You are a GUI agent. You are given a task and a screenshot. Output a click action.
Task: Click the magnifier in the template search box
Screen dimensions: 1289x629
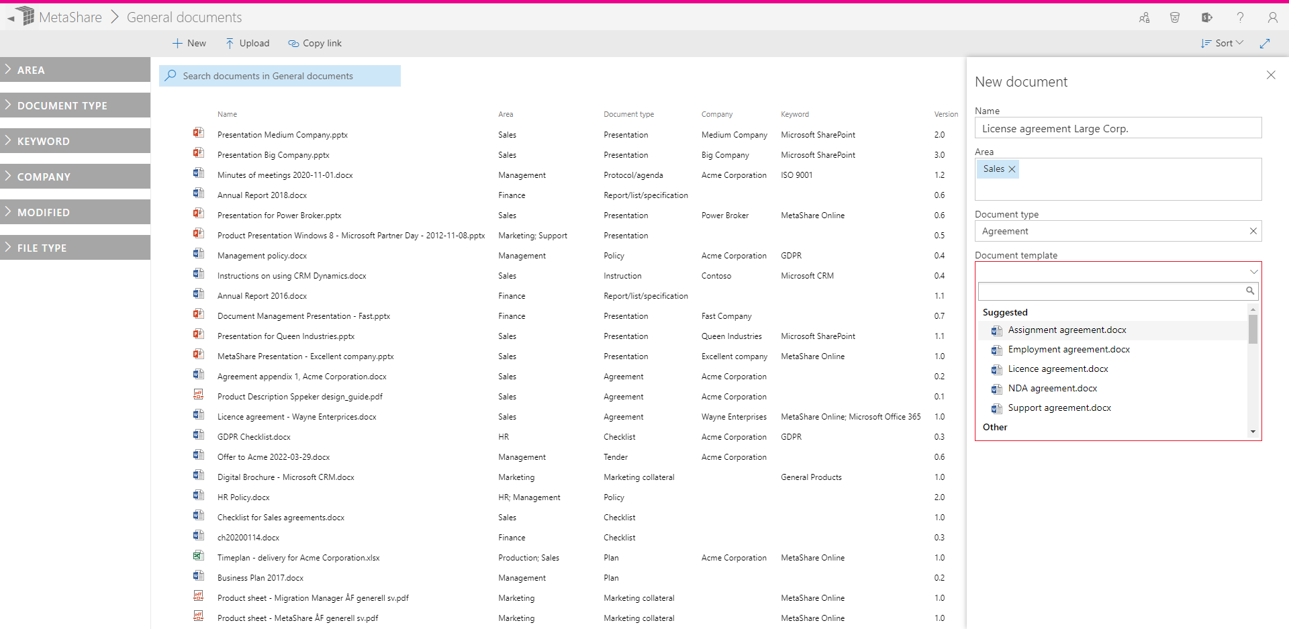click(1249, 291)
